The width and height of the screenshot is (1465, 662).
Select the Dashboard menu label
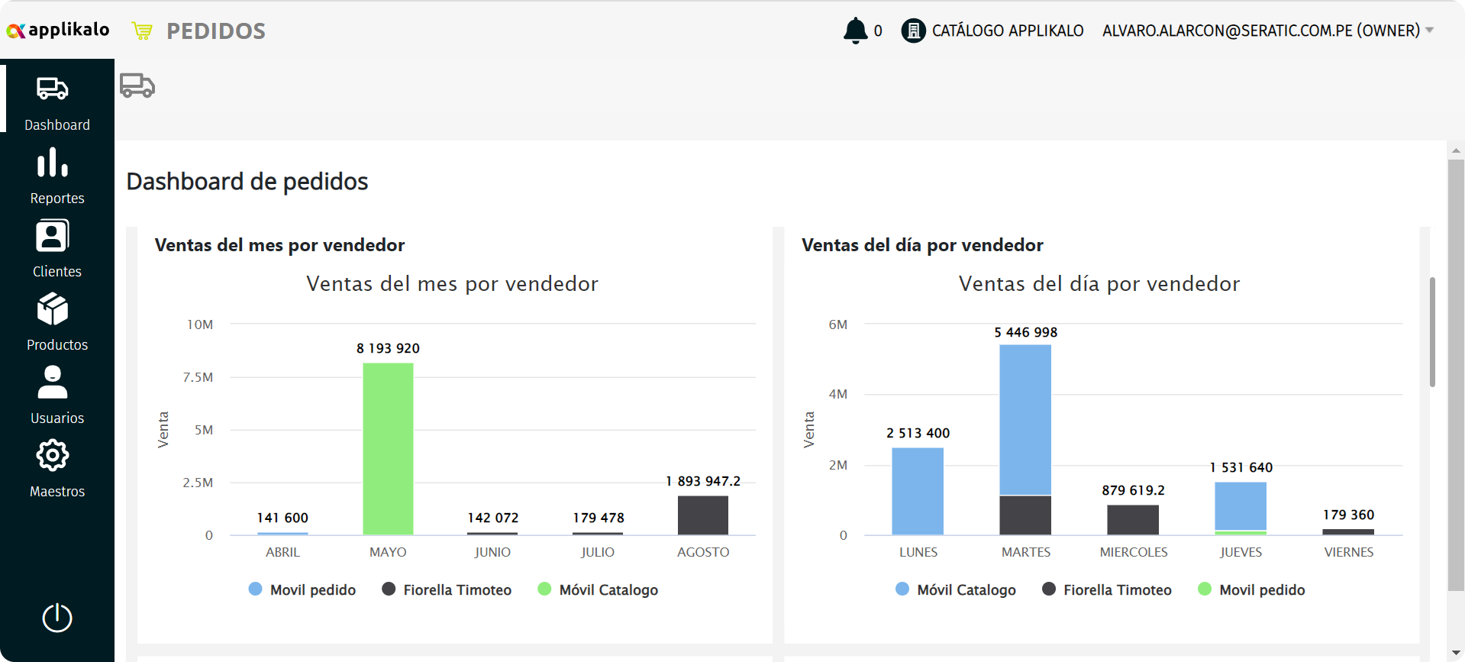click(57, 124)
